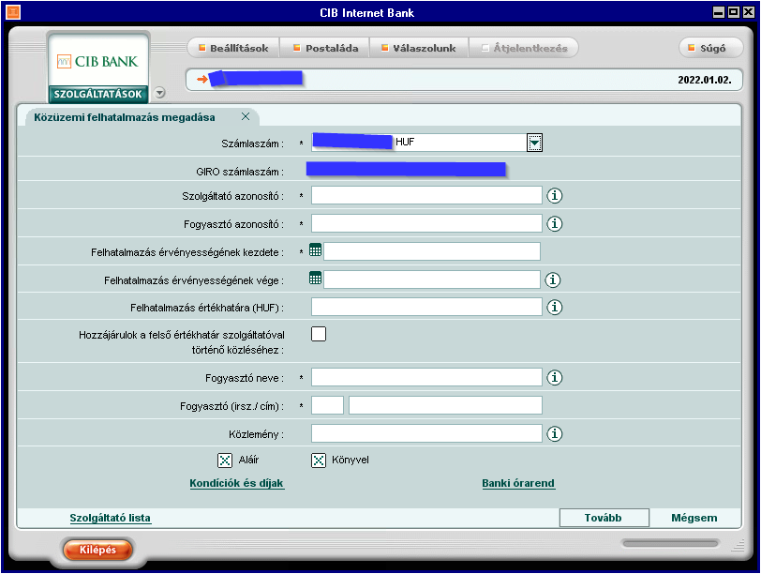Open the Súgó help menu
This screenshot has width=761, height=574.
click(x=711, y=48)
